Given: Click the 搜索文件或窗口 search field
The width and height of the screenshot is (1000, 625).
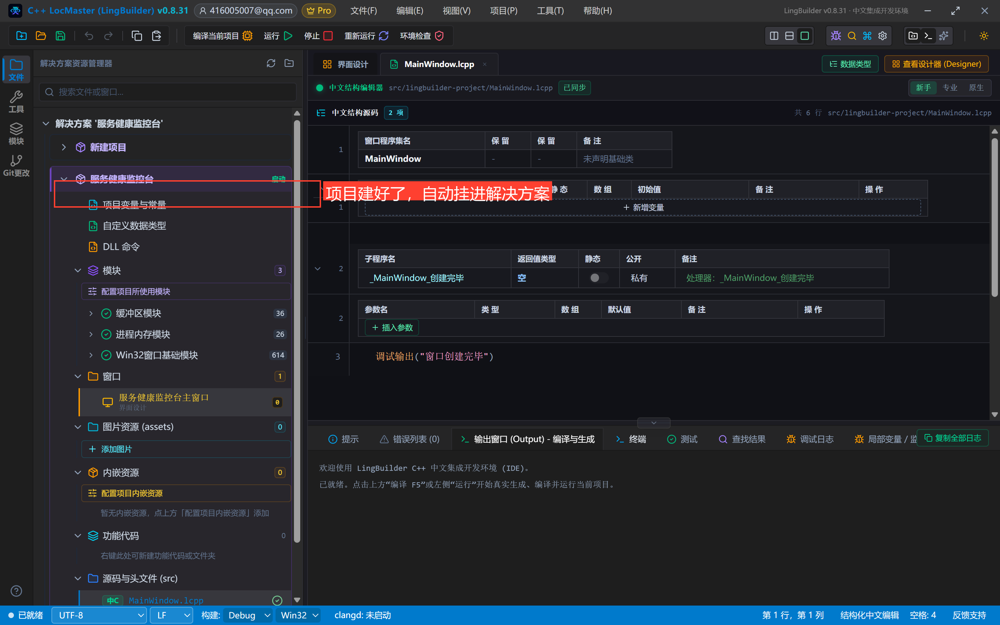Looking at the screenshot, I should pyautogui.click(x=167, y=92).
